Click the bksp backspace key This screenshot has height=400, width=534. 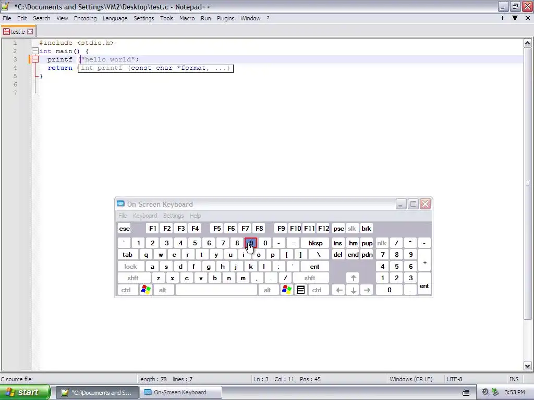coord(315,243)
